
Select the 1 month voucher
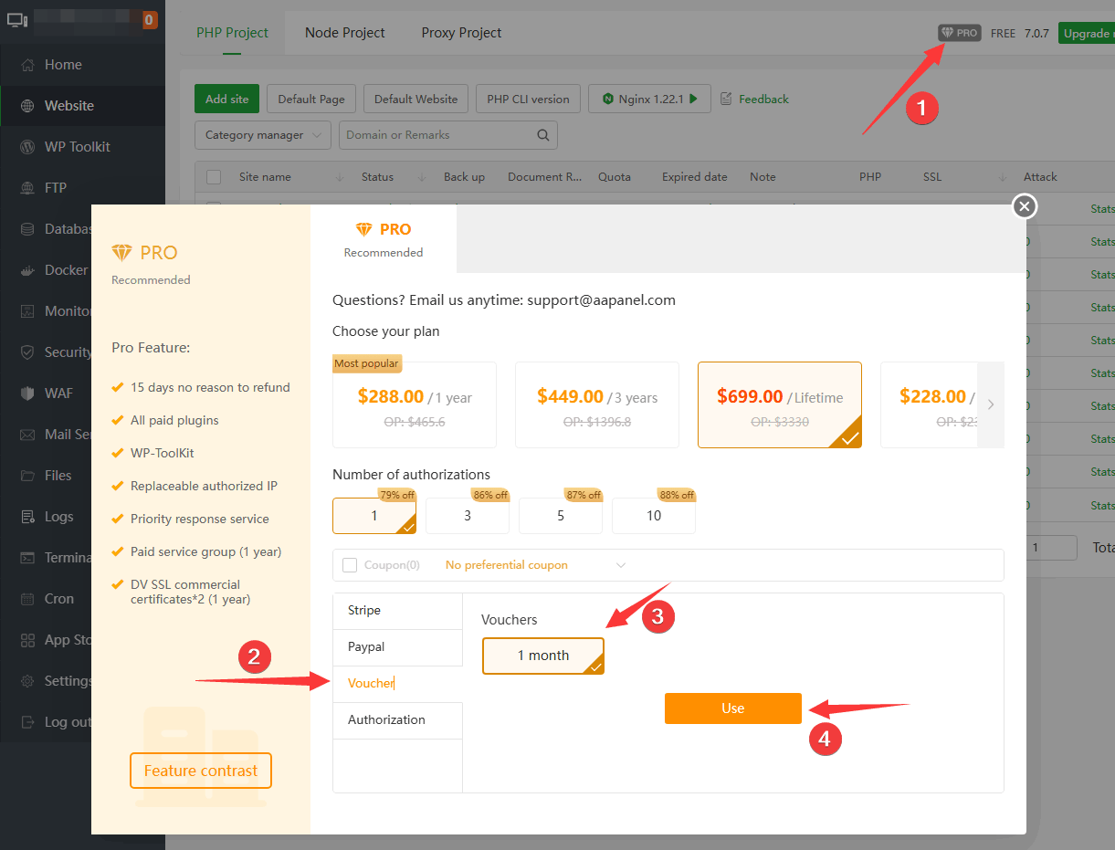[x=543, y=656]
